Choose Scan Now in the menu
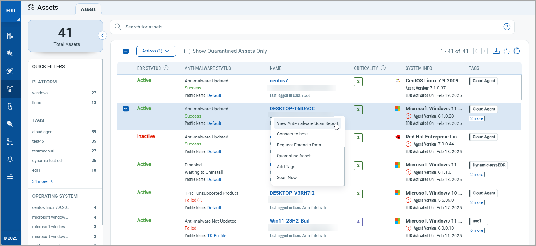The height and width of the screenshot is (246, 536). click(x=286, y=178)
